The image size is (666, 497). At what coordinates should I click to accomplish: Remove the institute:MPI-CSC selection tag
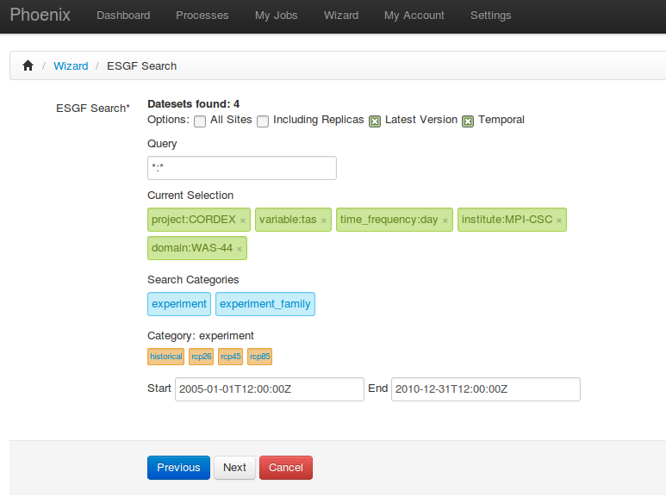pos(559,221)
